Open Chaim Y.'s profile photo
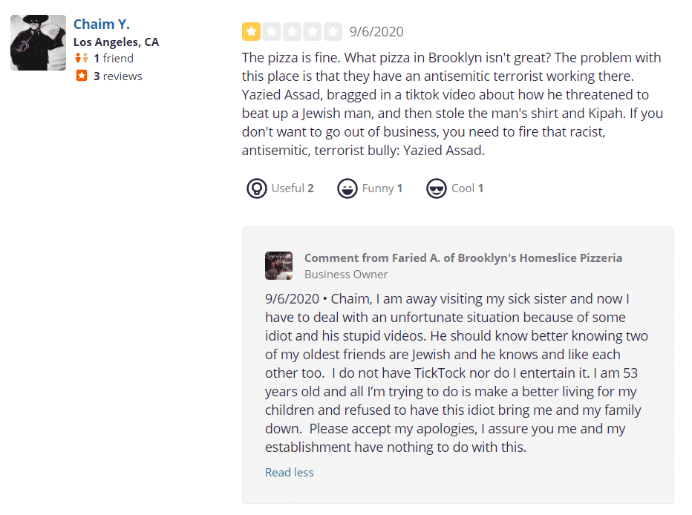692x515 pixels. 39,43
